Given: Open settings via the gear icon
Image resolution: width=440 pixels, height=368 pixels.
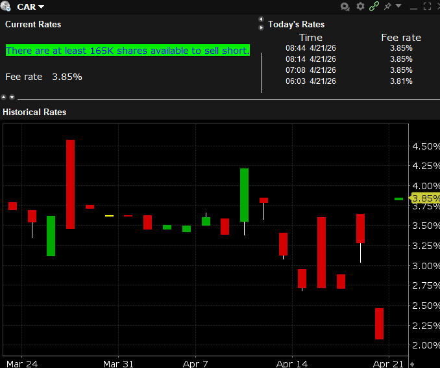Looking at the screenshot, I should 360,7.
